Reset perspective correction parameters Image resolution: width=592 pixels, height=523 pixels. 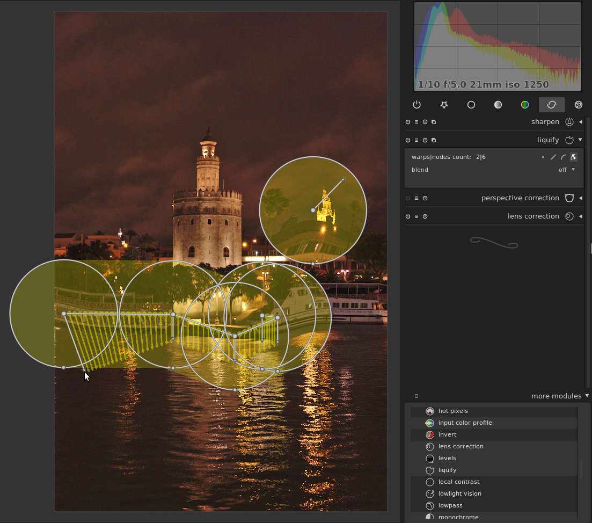(x=425, y=198)
